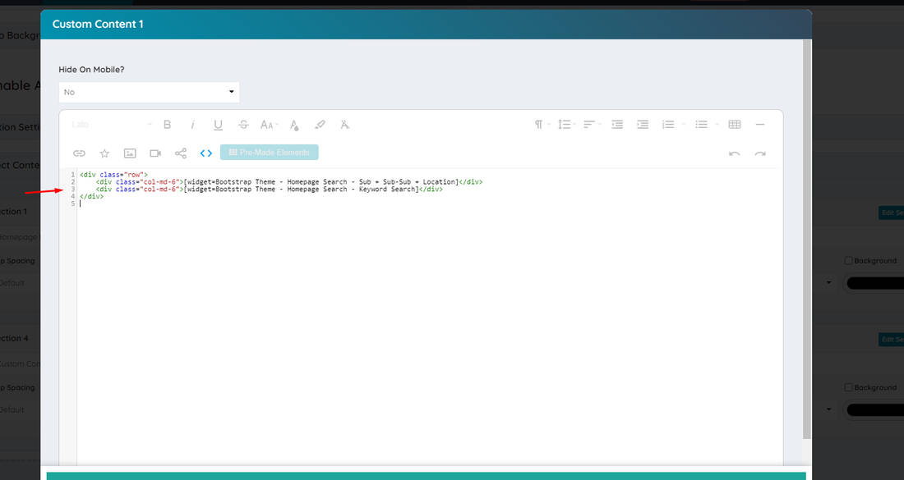Expand the font size AA dropdown
Image resolution: width=904 pixels, height=480 pixels.
(x=269, y=124)
